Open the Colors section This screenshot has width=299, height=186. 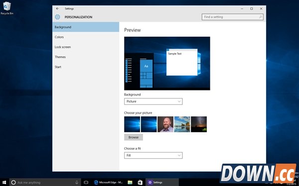click(x=86, y=37)
